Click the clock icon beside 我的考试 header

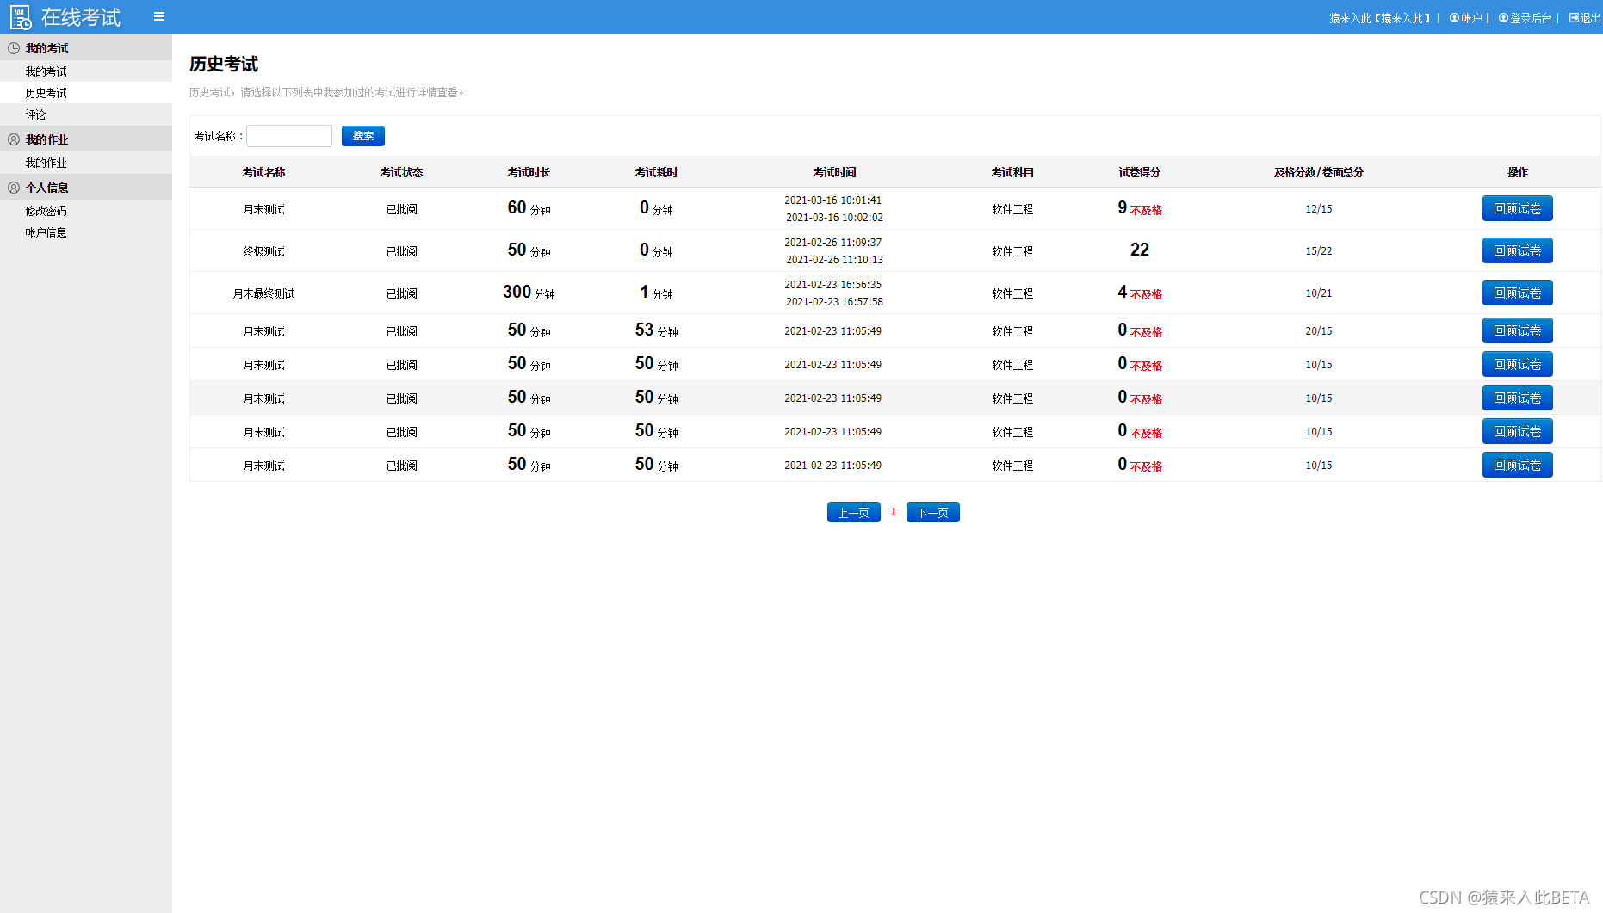(x=14, y=48)
